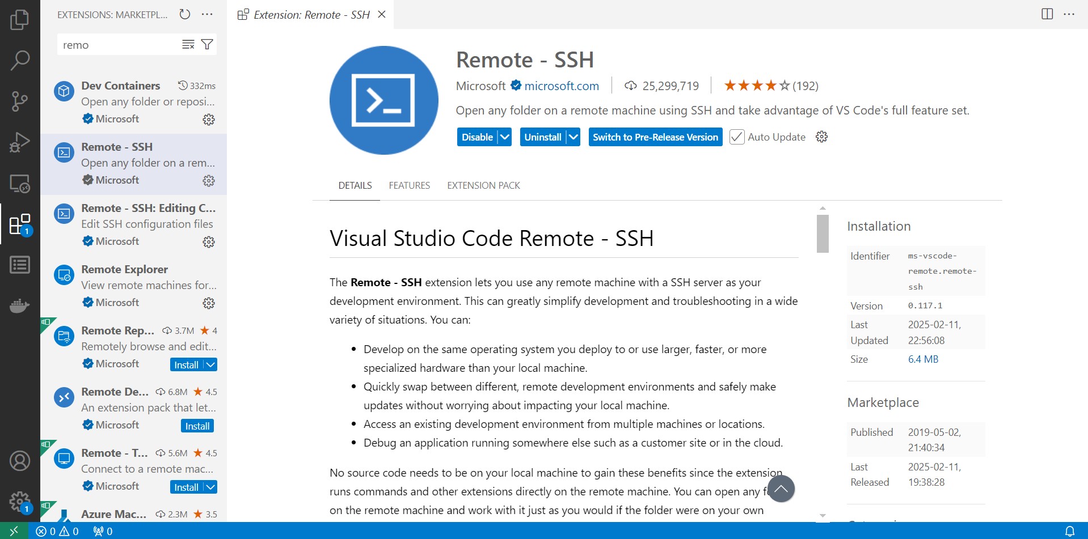Refresh the extensions marketplace list
This screenshot has width=1088, height=539.
[185, 15]
